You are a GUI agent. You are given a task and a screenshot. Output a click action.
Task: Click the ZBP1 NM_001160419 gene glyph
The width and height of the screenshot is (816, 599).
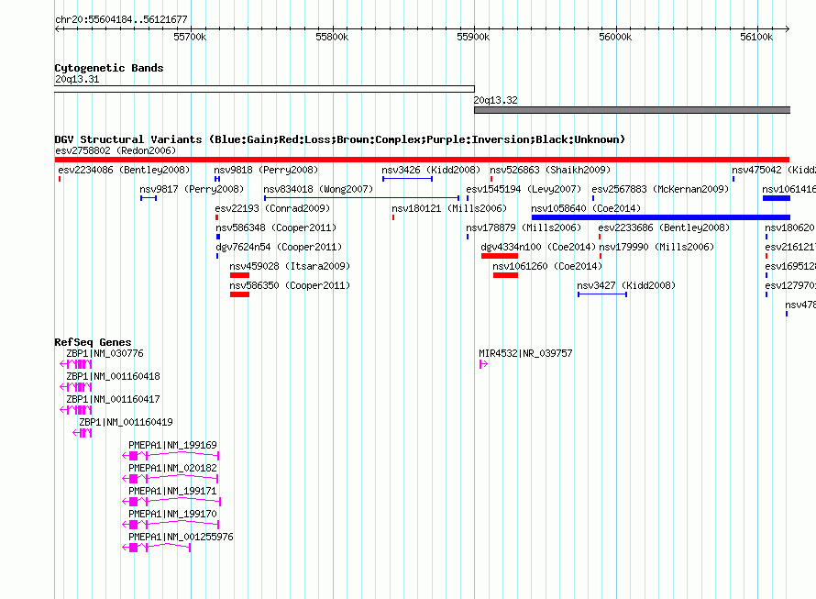point(83,433)
